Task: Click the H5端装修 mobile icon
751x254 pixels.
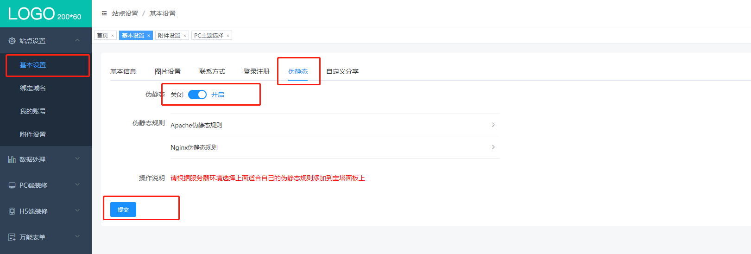Action: point(12,211)
